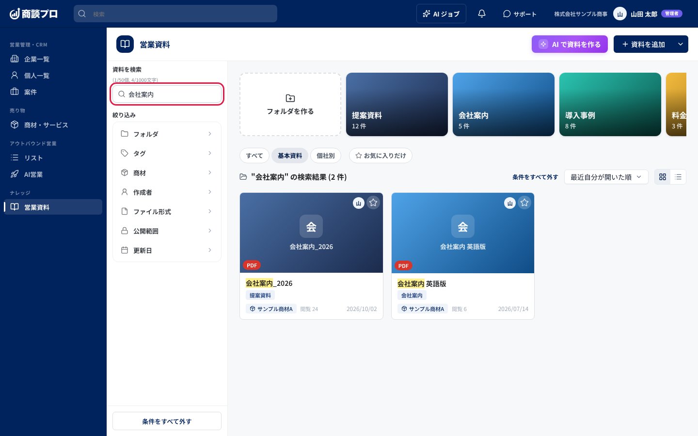The image size is (698, 436).
Task: Click 条件をすべて外す link above results
Action: (x=535, y=177)
